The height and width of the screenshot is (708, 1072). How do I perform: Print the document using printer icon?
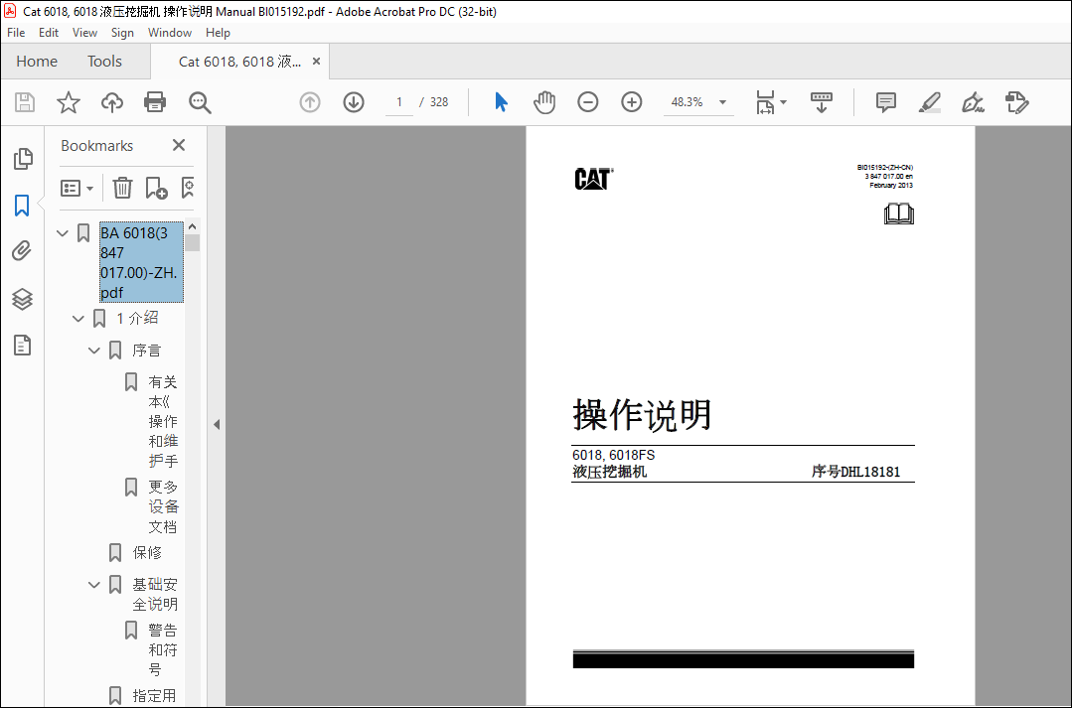click(155, 102)
